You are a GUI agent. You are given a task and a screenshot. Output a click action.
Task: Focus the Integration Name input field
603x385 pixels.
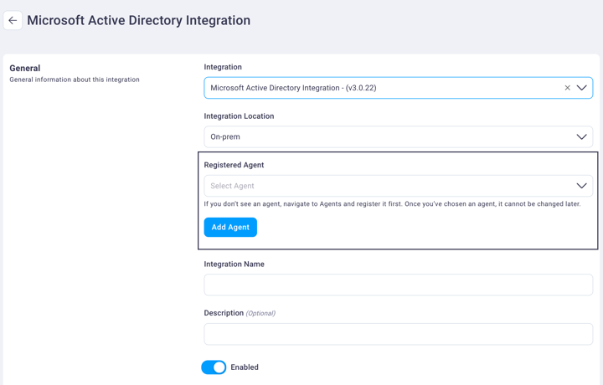pos(398,285)
